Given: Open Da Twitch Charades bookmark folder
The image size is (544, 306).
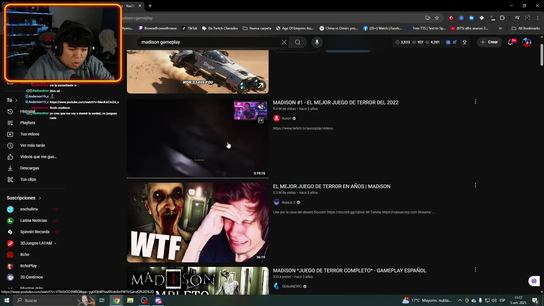Looking at the screenshot, I should pos(220,28).
